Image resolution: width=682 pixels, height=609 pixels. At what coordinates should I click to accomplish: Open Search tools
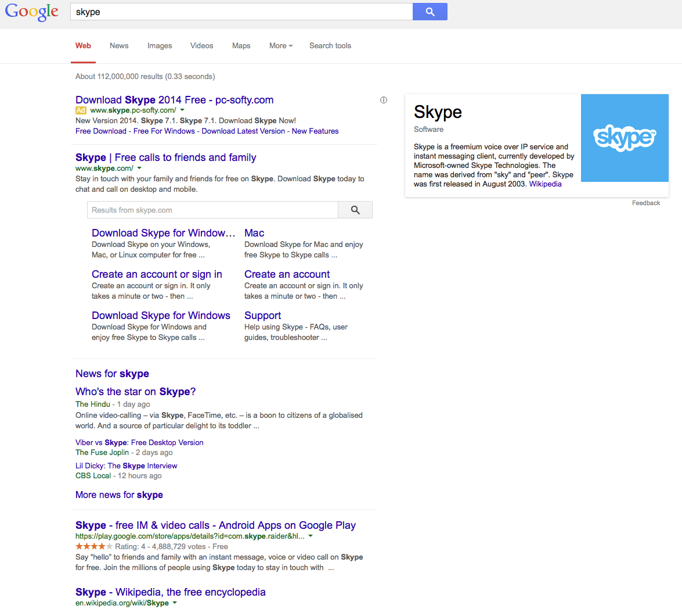click(330, 46)
